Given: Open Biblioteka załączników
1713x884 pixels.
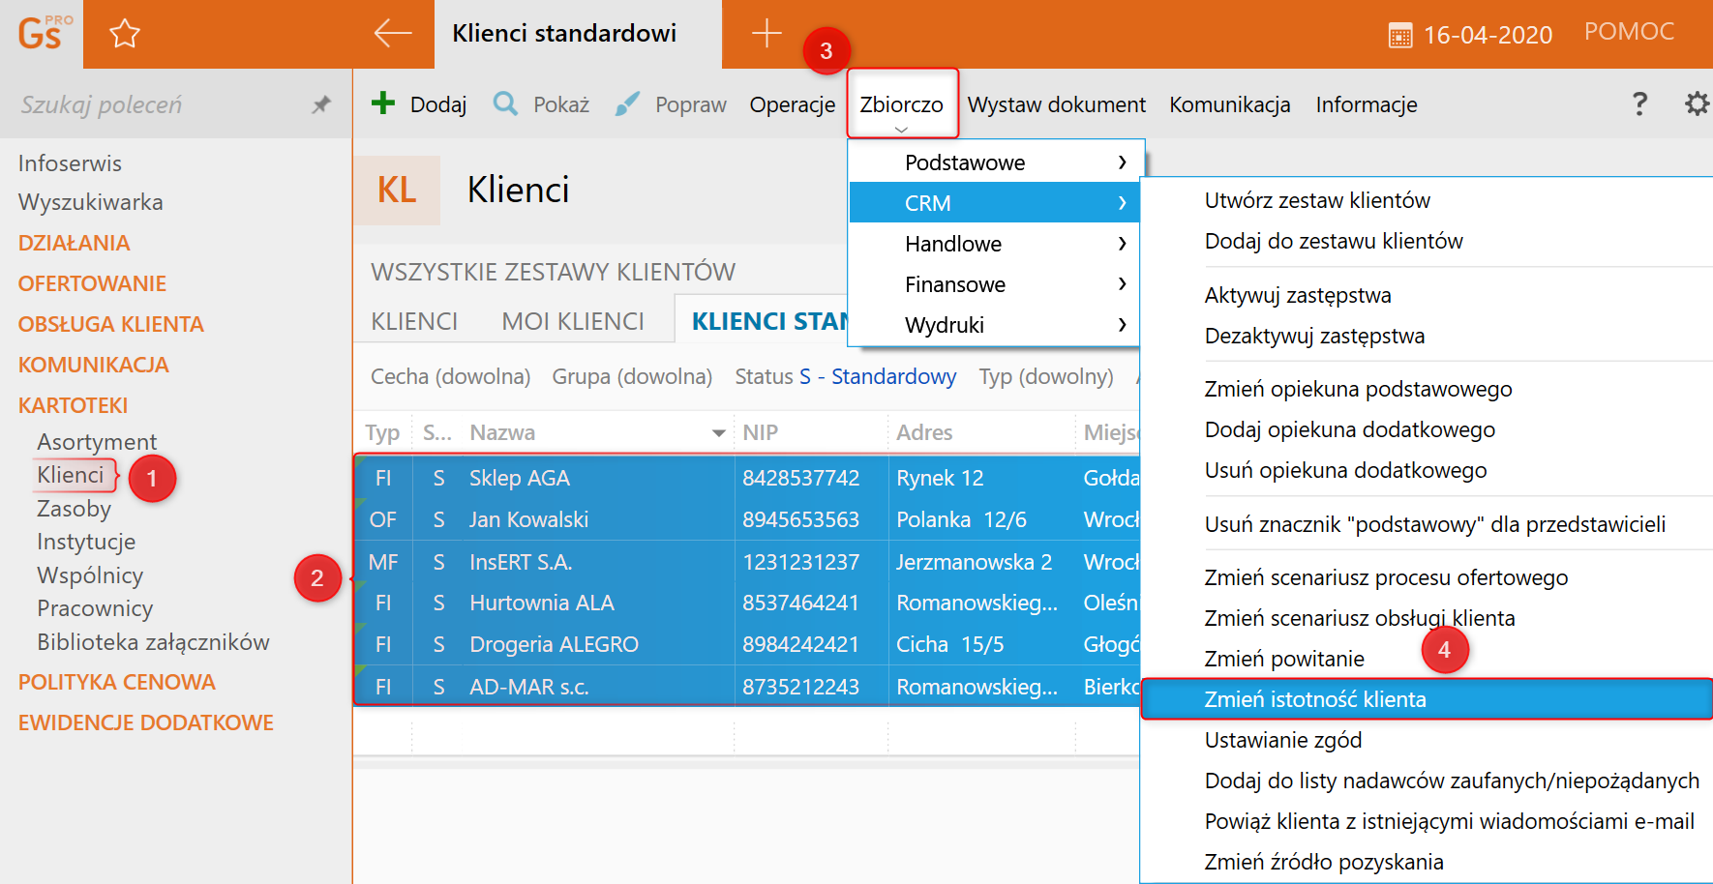Looking at the screenshot, I should pyautogui.click(x=153, y=642).
